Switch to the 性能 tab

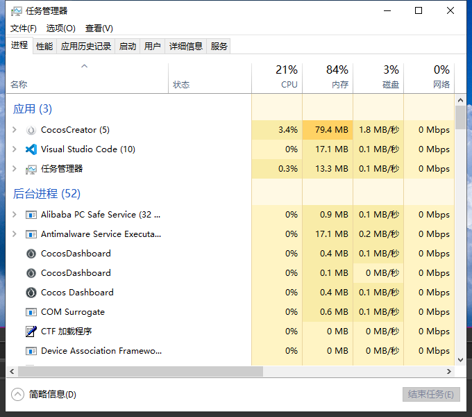[44, 47]
